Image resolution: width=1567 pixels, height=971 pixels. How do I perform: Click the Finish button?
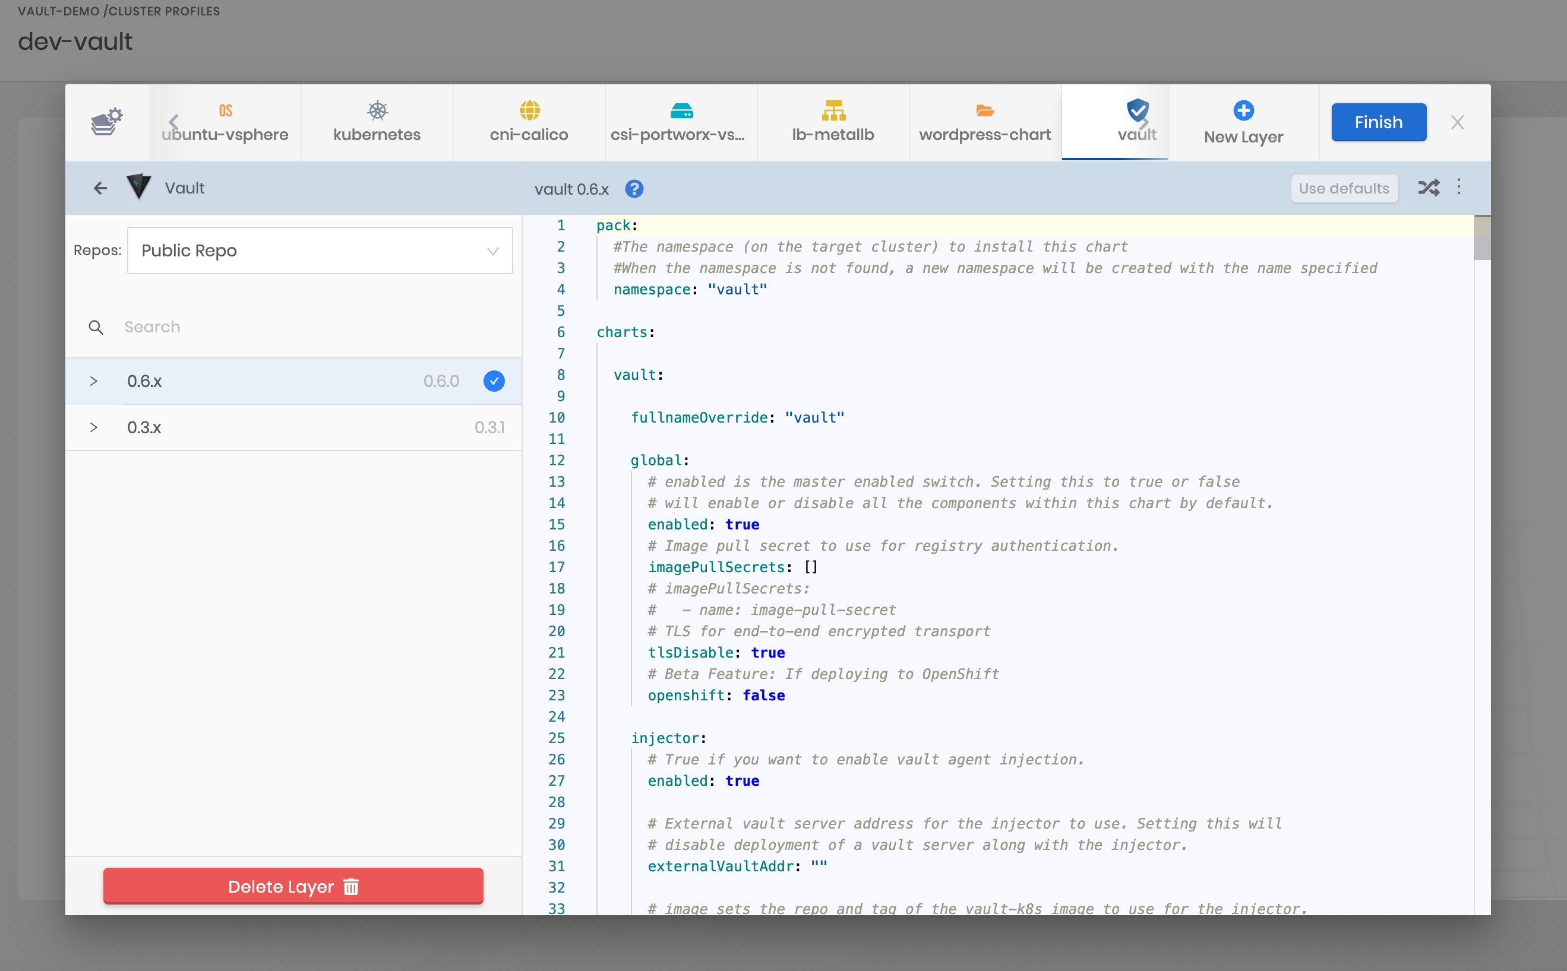(1378, 122)
